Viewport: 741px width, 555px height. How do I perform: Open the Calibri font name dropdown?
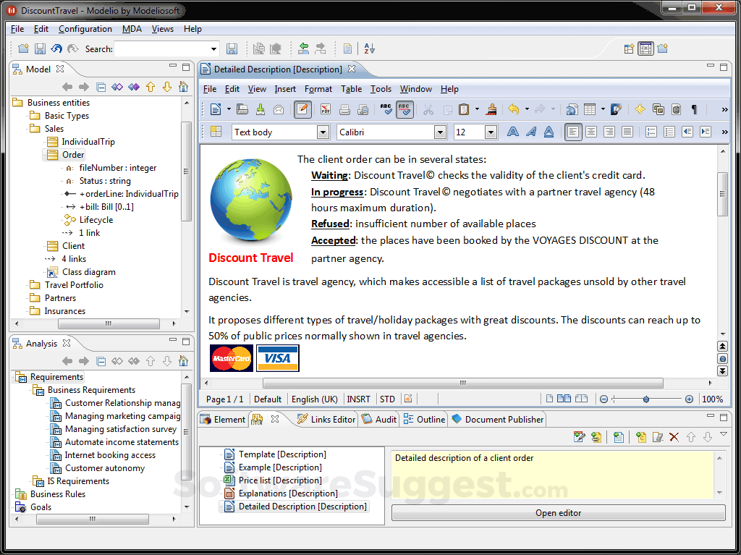tap(440, 132)
